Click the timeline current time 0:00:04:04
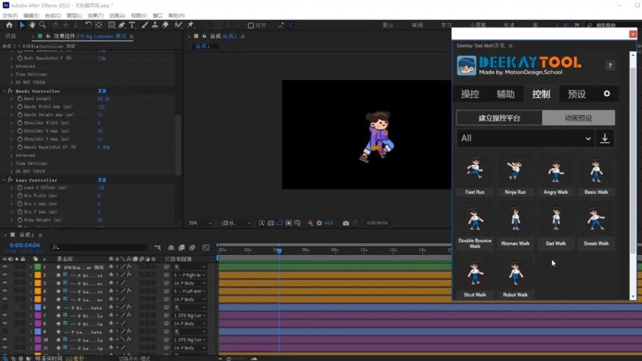This screenshot has width=642, height=361. (24, 245)
